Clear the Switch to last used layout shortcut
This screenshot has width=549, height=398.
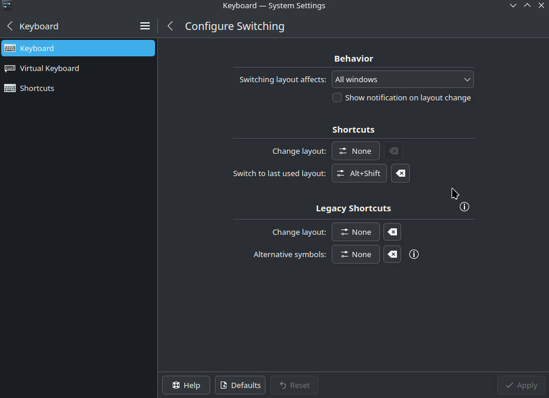(400, 173)
